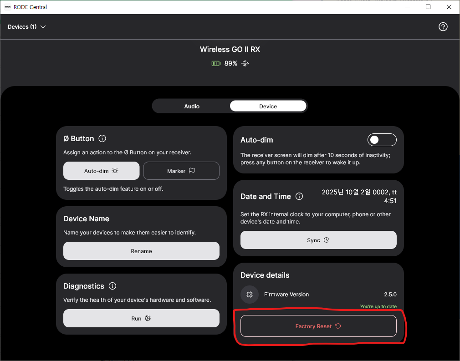
Task: Switch to the Audio tab
Action: [192, 106]
